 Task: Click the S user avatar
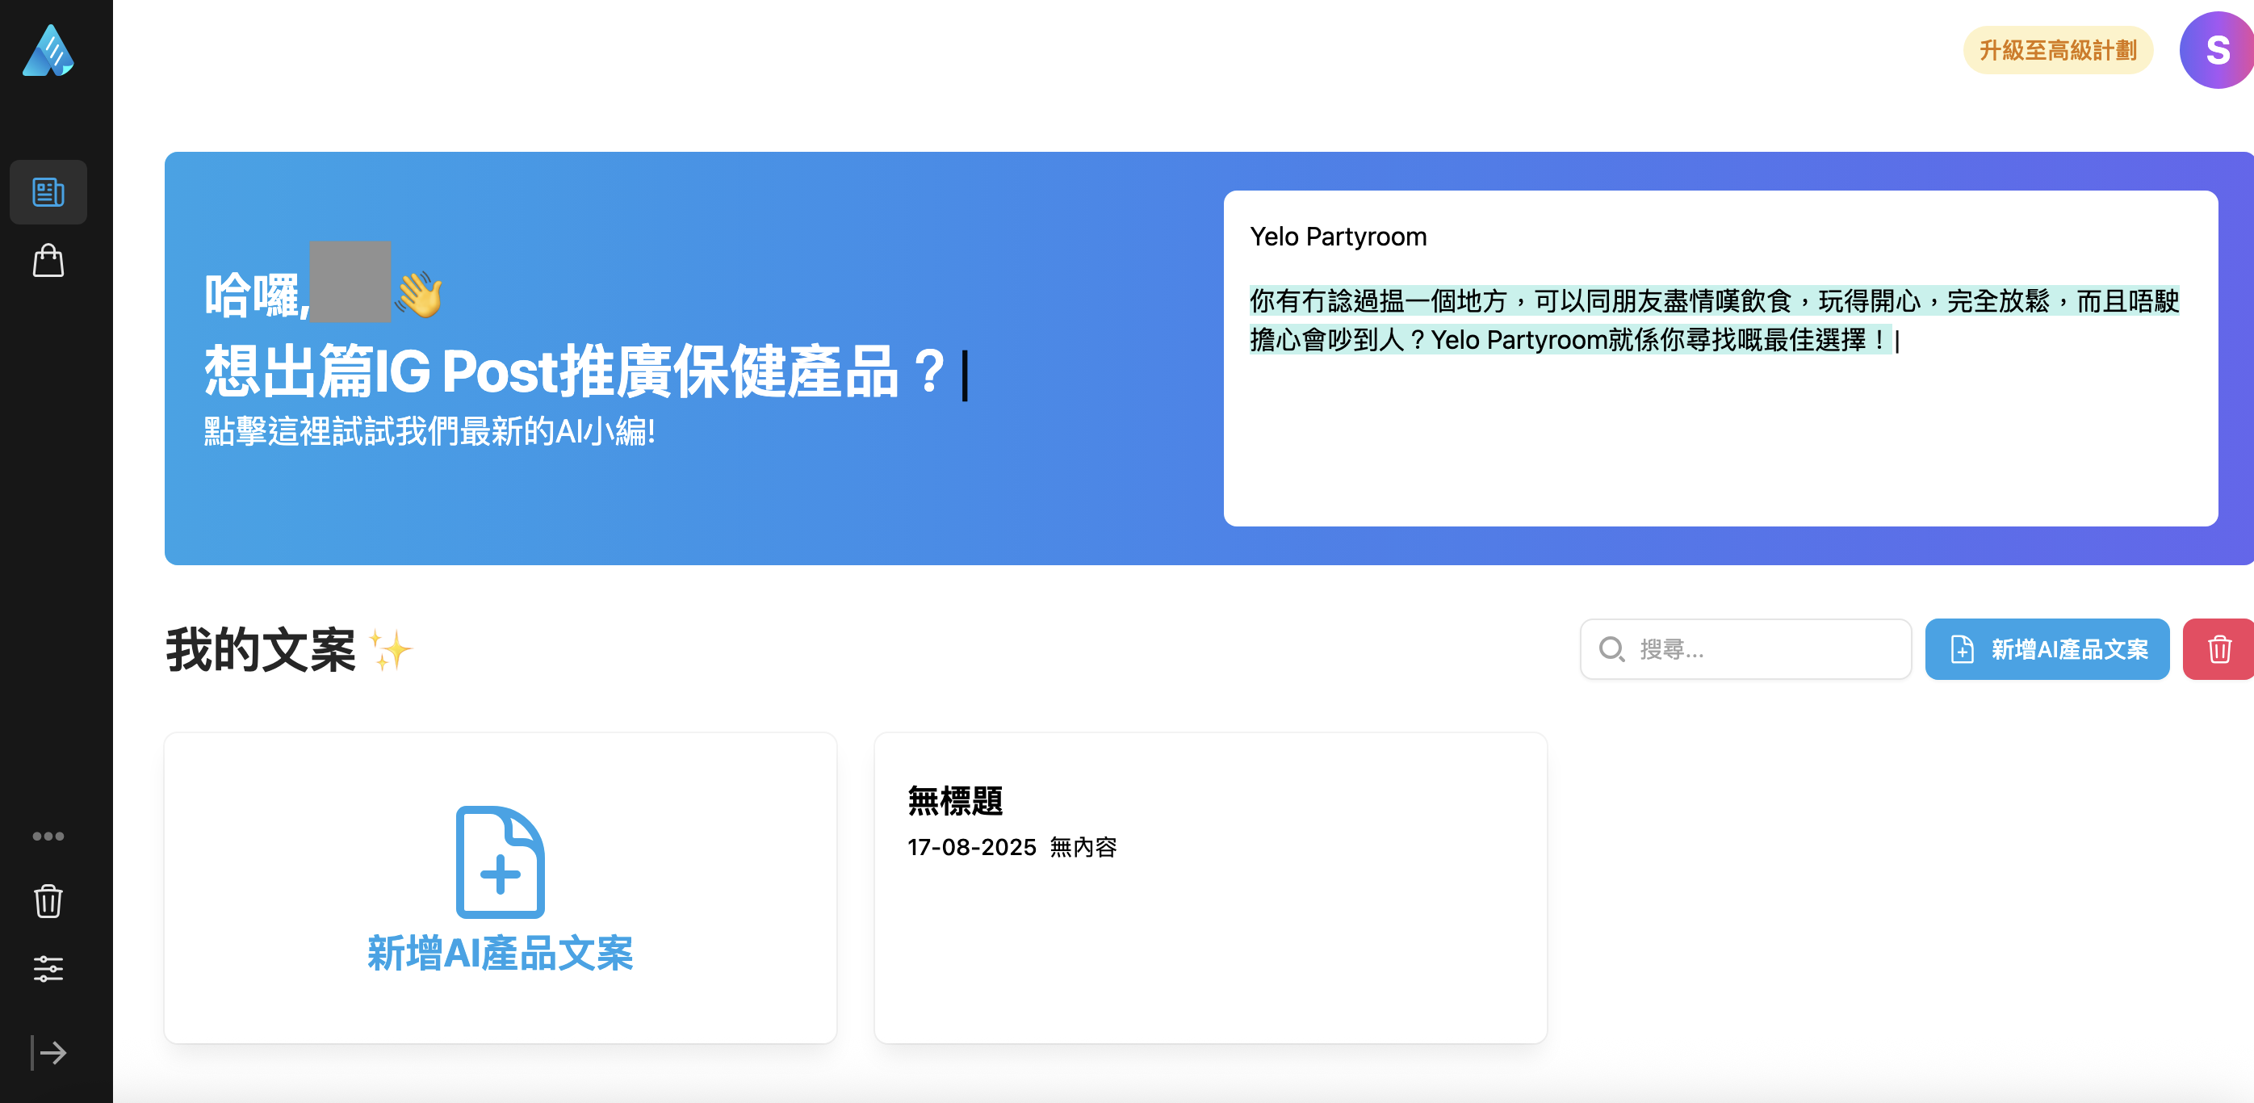2216,50
